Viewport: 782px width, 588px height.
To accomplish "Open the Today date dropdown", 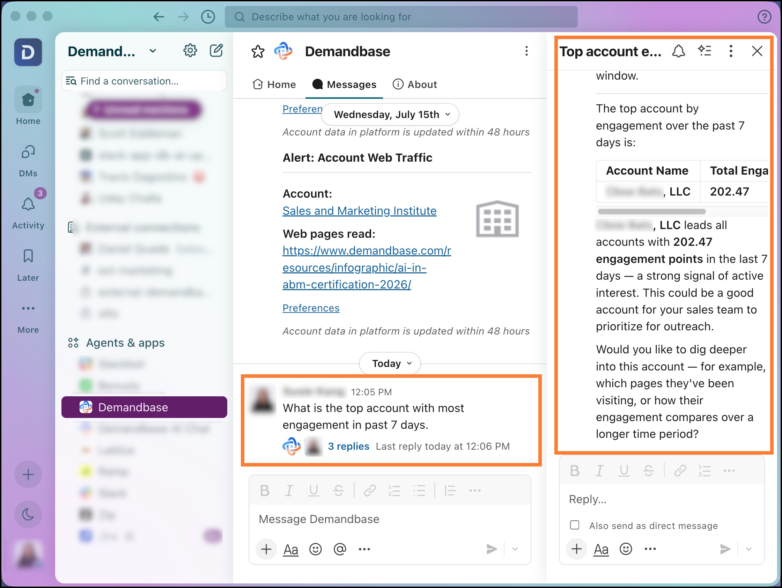I will click(x=390, y=363).
